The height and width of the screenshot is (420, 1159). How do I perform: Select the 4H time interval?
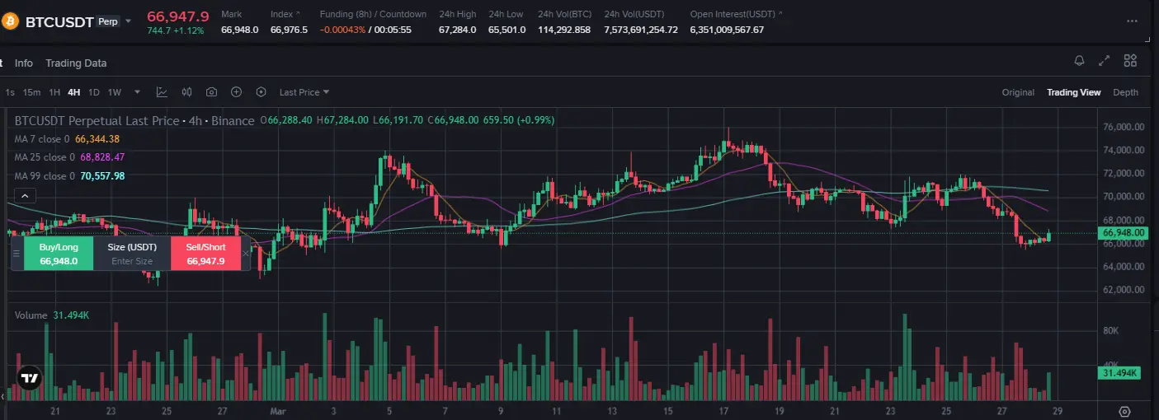(74, 92)
